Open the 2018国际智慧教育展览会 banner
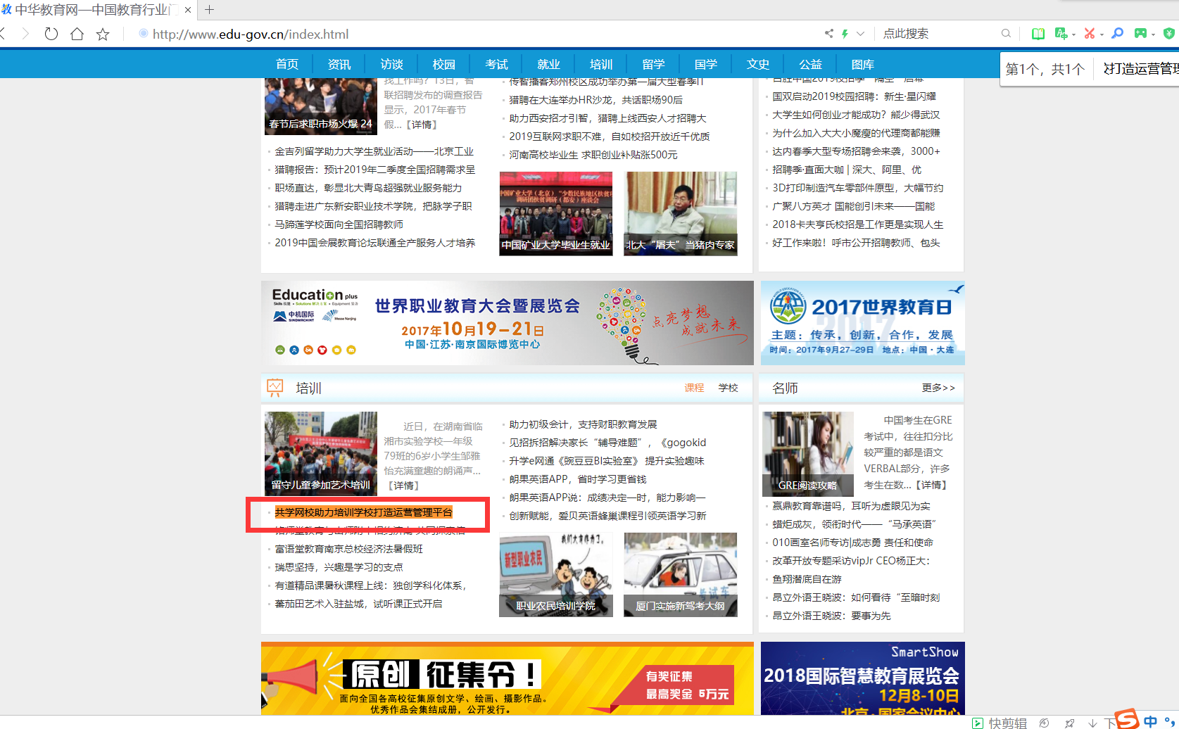Viewport: 1179px width, 729px height. pyautogui.click(x=862, y=678)
